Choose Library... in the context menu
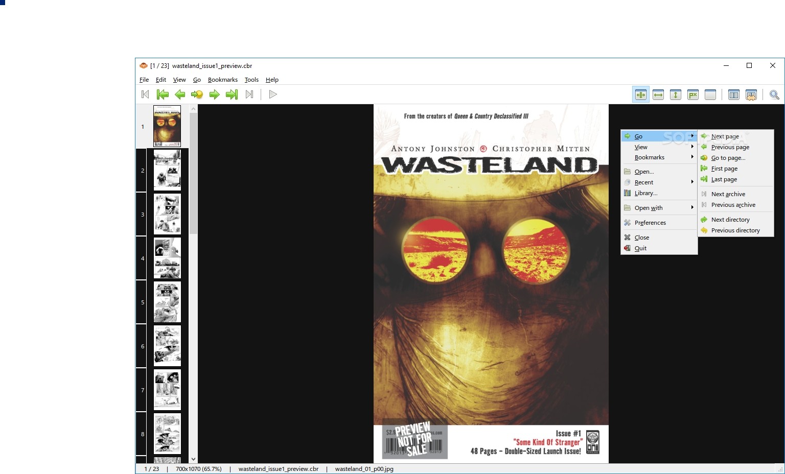Screen dimensions: 785x474 point(659,193)
